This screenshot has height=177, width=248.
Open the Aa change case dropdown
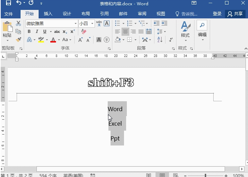pyautogui.click(x=67, y=40)
